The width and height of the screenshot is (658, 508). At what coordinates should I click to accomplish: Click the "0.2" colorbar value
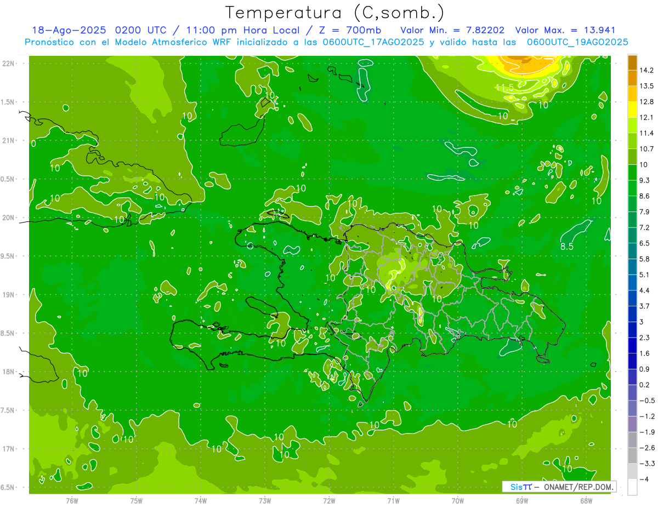646,385
